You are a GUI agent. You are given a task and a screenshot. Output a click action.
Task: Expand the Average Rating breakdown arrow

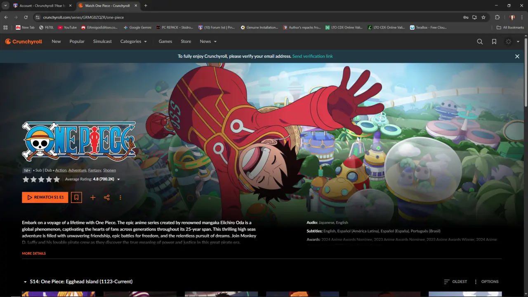(119, 179)
